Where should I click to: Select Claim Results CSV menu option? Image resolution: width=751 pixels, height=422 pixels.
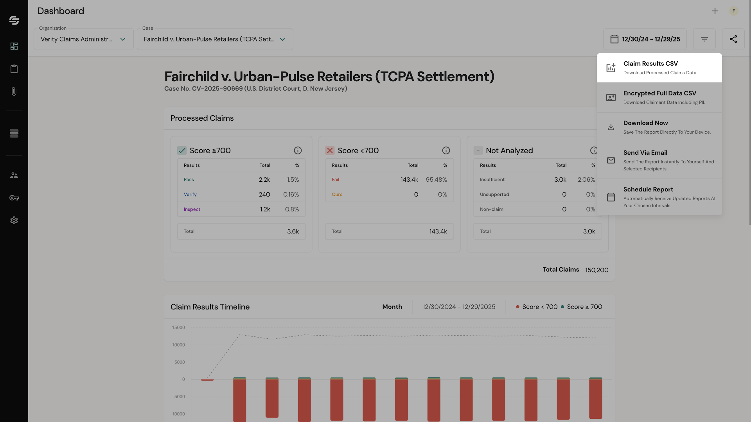[x=659, y=68]
